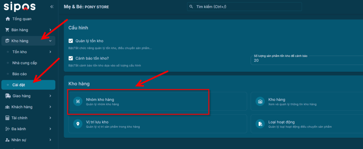
Task: Click the Khách hàng people icon
Action: pos(7,107)
